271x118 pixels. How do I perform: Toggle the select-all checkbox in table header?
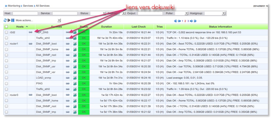coord(6,27)
